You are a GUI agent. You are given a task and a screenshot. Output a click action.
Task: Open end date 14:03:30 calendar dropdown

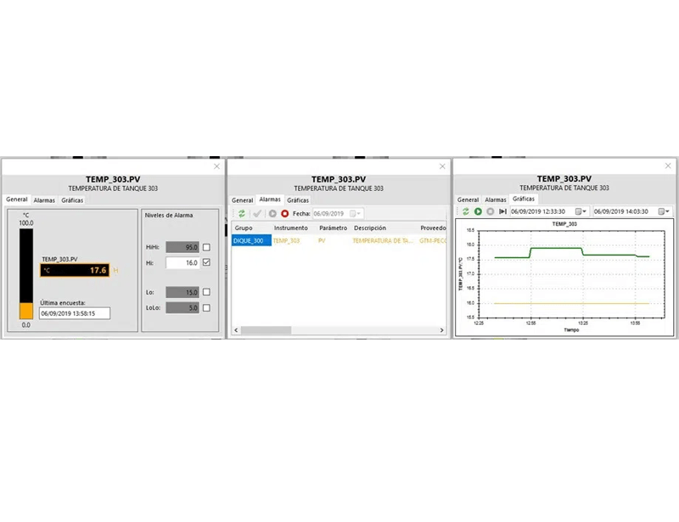click(664, 211)
